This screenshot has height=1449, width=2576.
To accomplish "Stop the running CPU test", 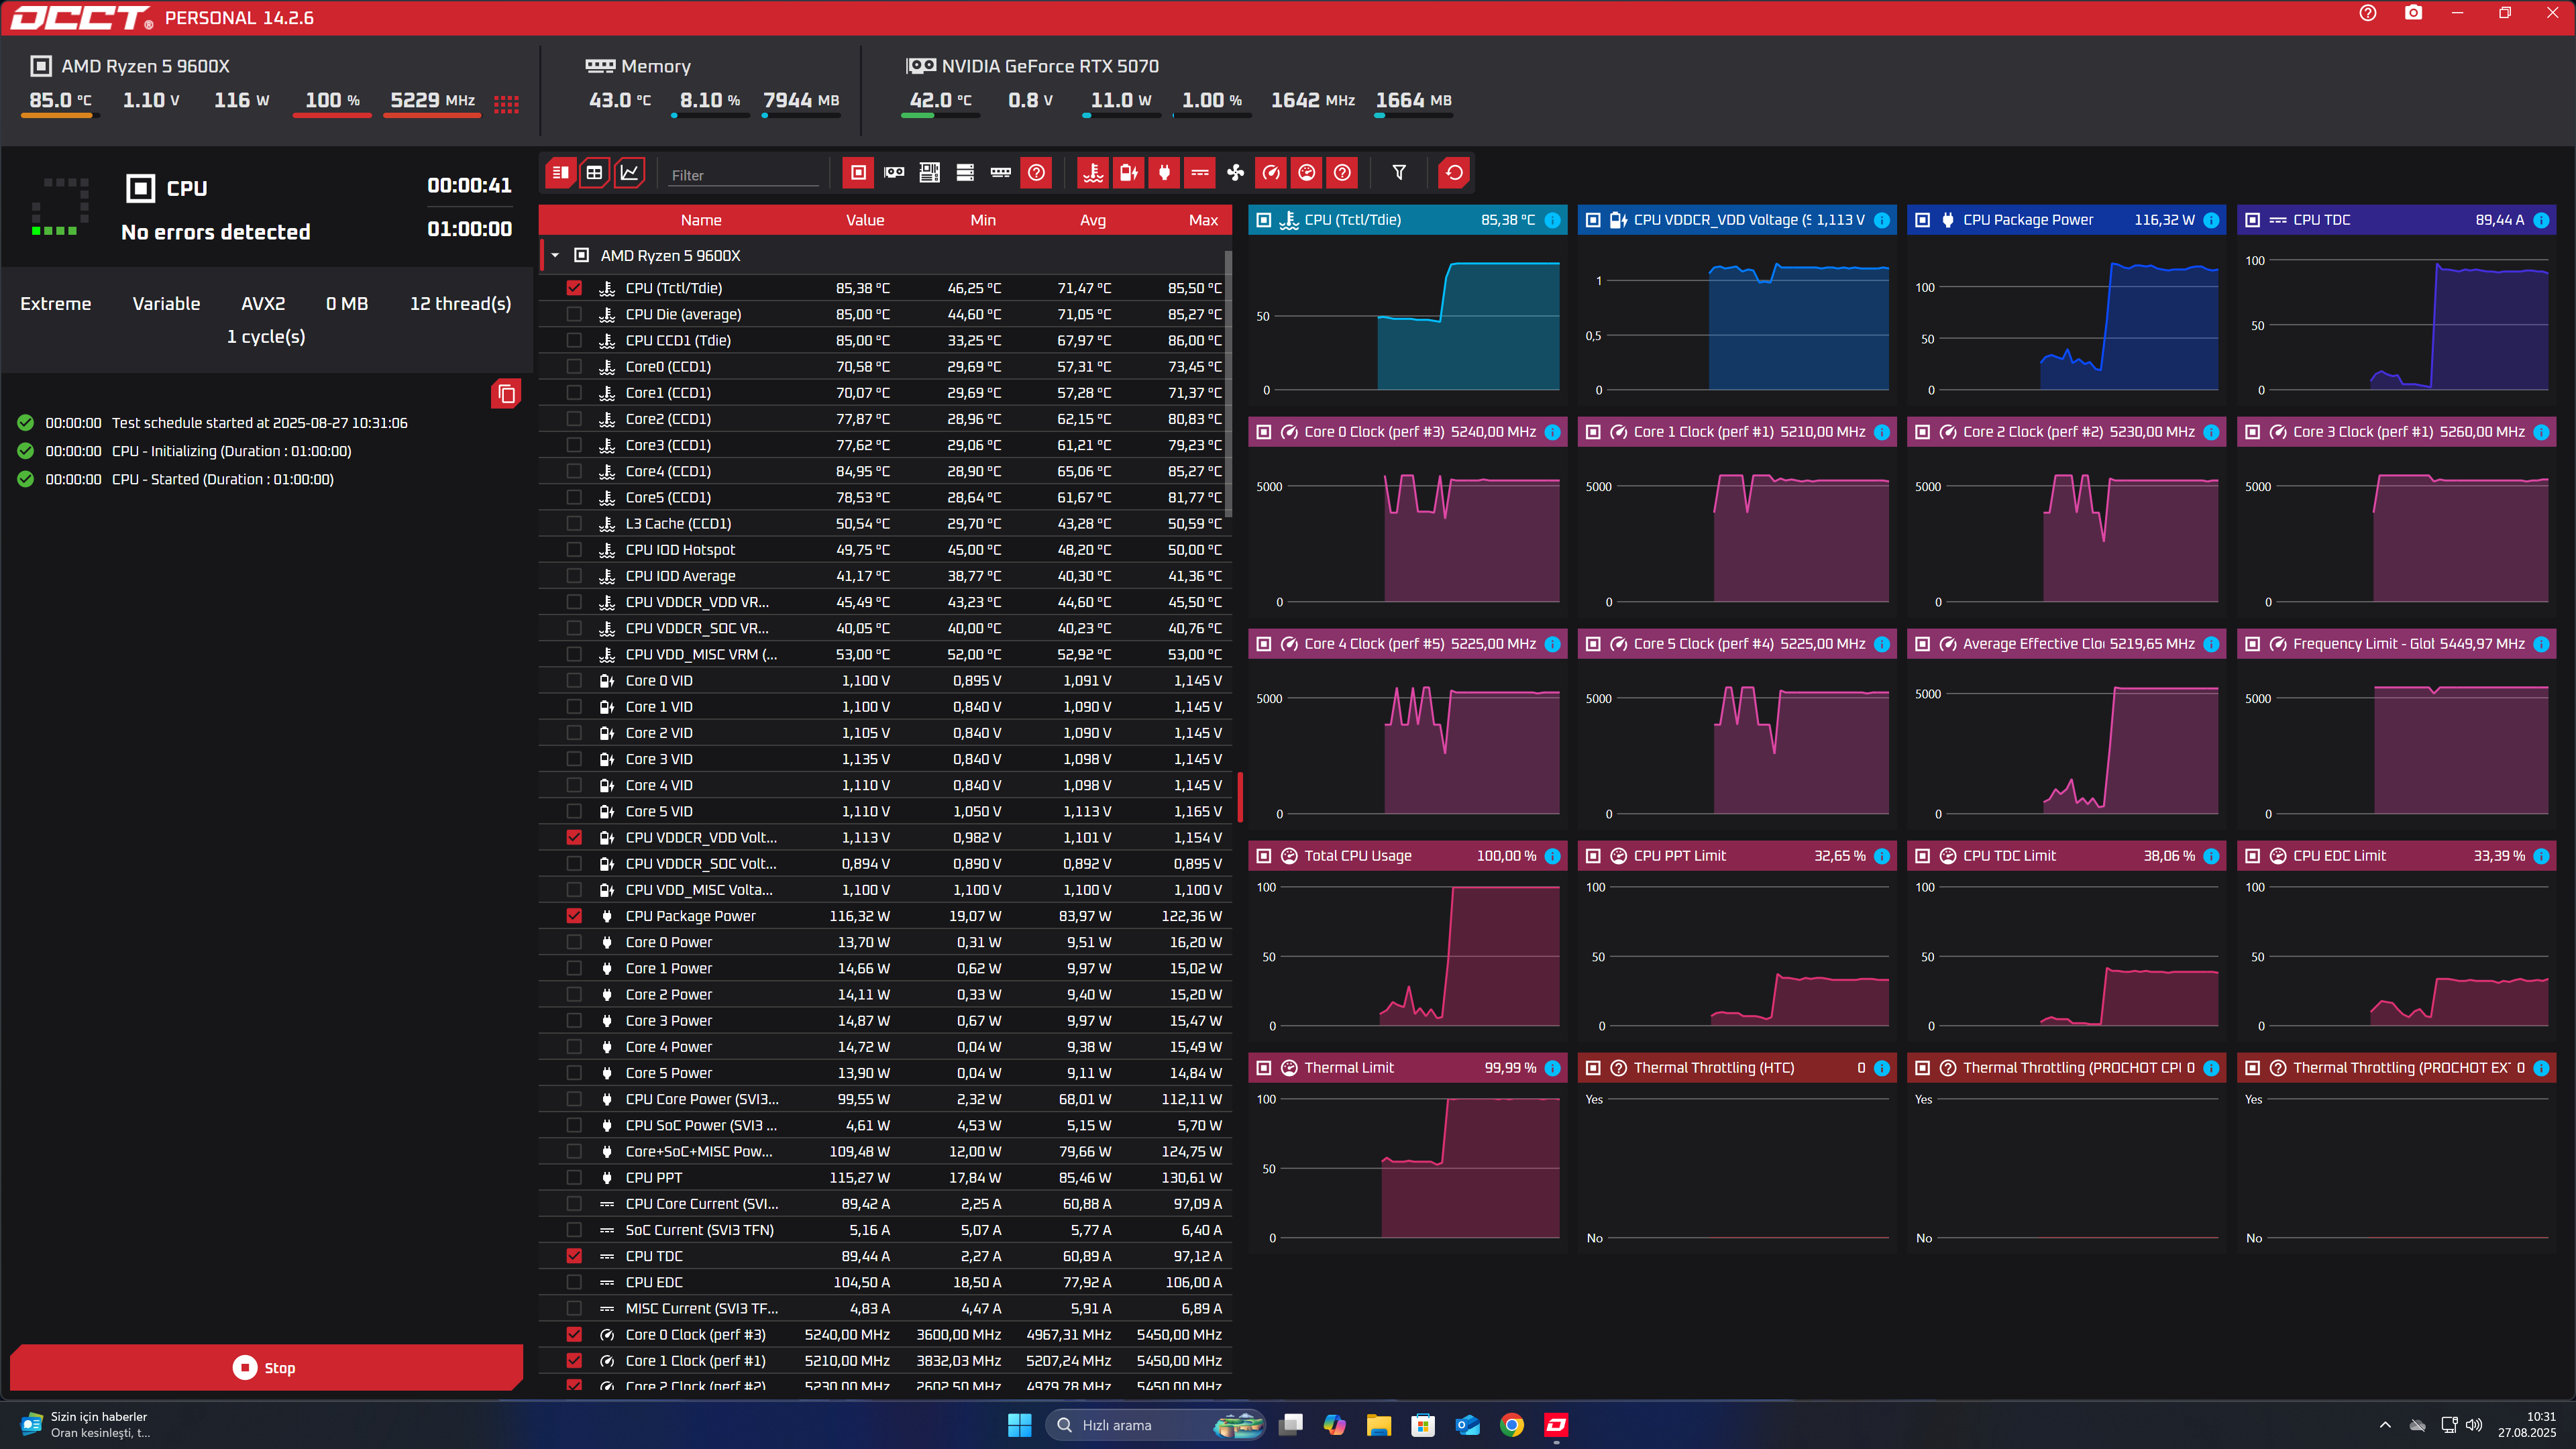I will pos(266,1367).
